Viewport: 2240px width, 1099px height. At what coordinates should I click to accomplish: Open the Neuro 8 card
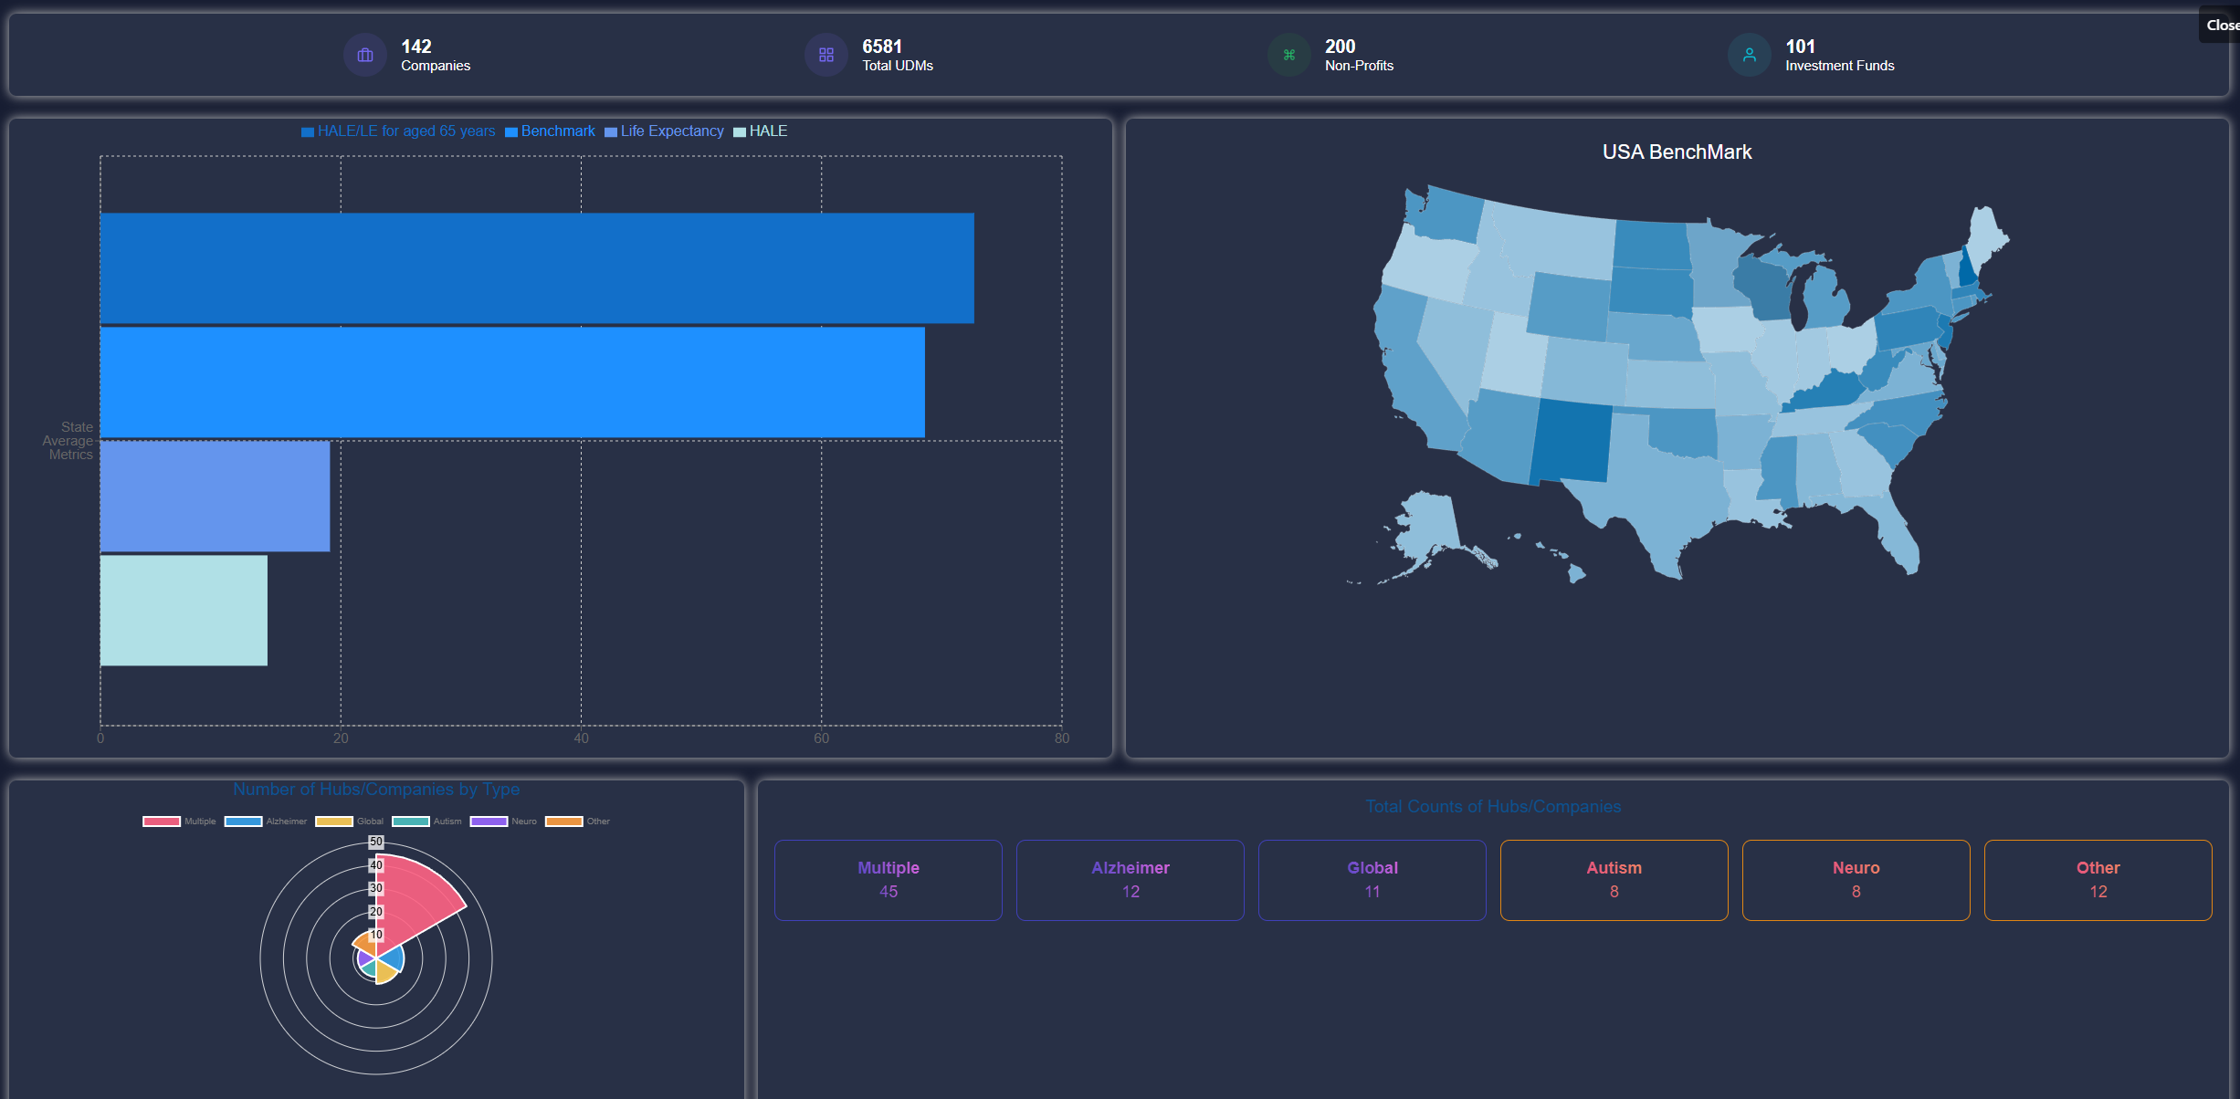[x=1856, y=880]
